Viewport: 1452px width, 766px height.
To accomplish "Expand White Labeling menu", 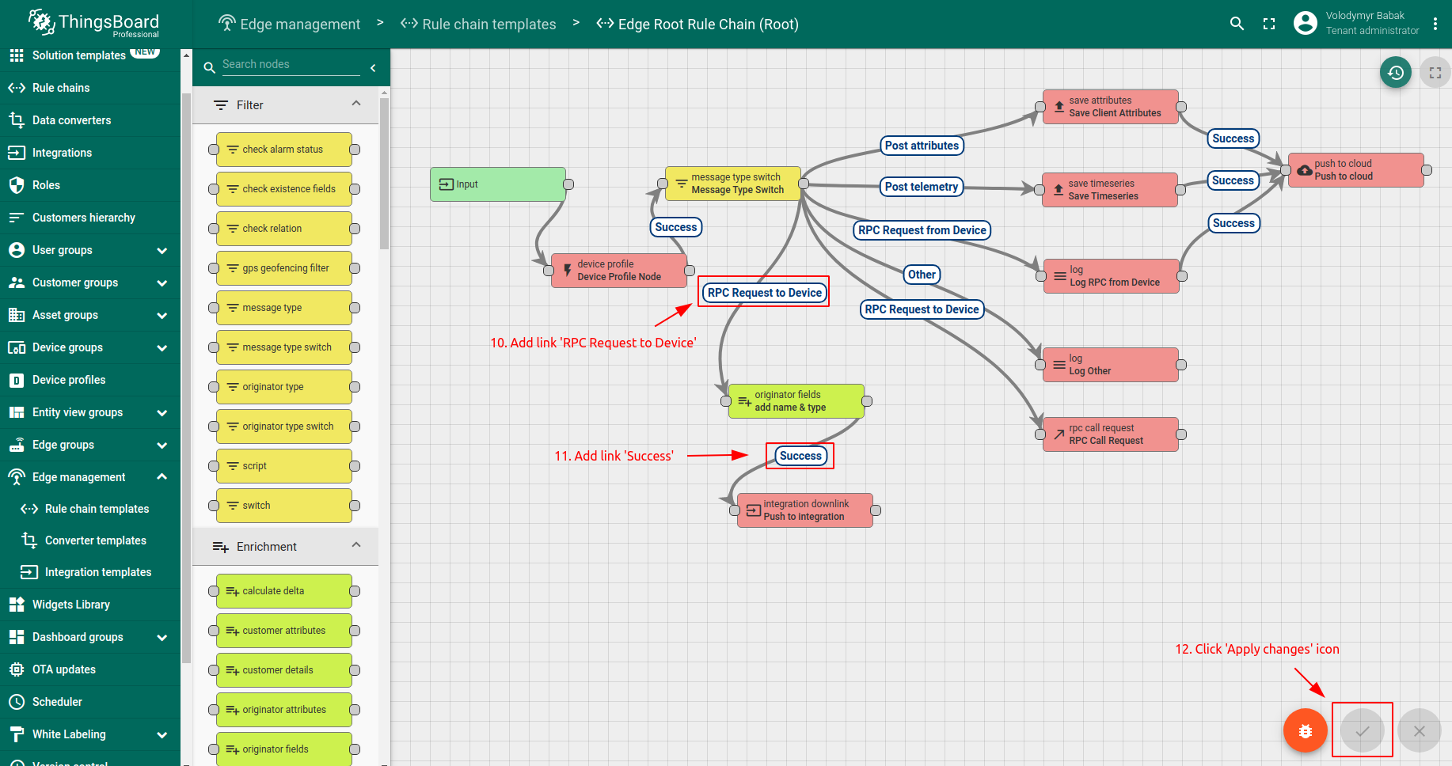I will 90,734.
